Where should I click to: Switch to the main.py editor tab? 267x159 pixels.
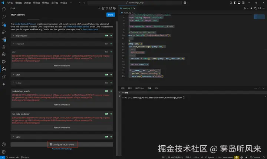tap(127, 8)
